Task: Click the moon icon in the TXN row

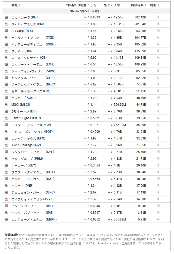Action: coord(158,37)
